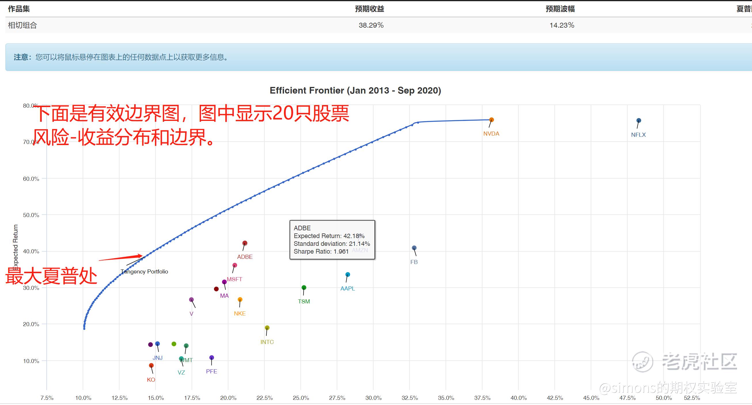Click the 预期收益 column header

370,9
